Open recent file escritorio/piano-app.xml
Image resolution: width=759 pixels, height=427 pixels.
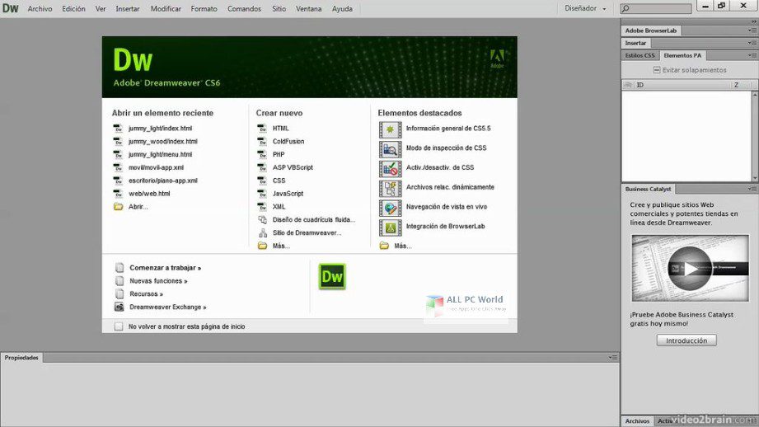[162, 181]
